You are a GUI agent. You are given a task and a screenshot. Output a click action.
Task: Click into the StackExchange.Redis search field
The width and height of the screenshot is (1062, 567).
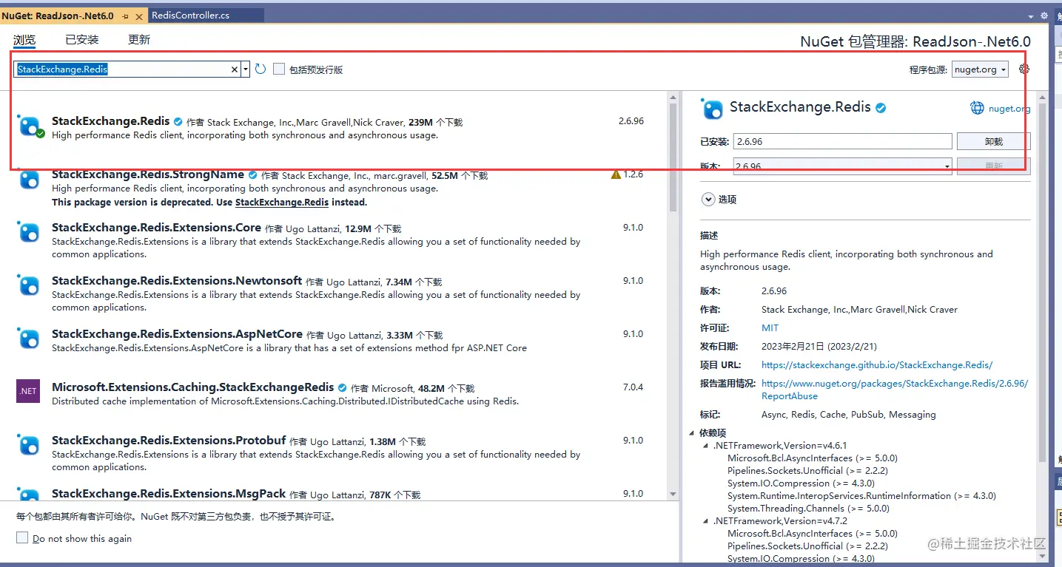(x=122, y=69)
